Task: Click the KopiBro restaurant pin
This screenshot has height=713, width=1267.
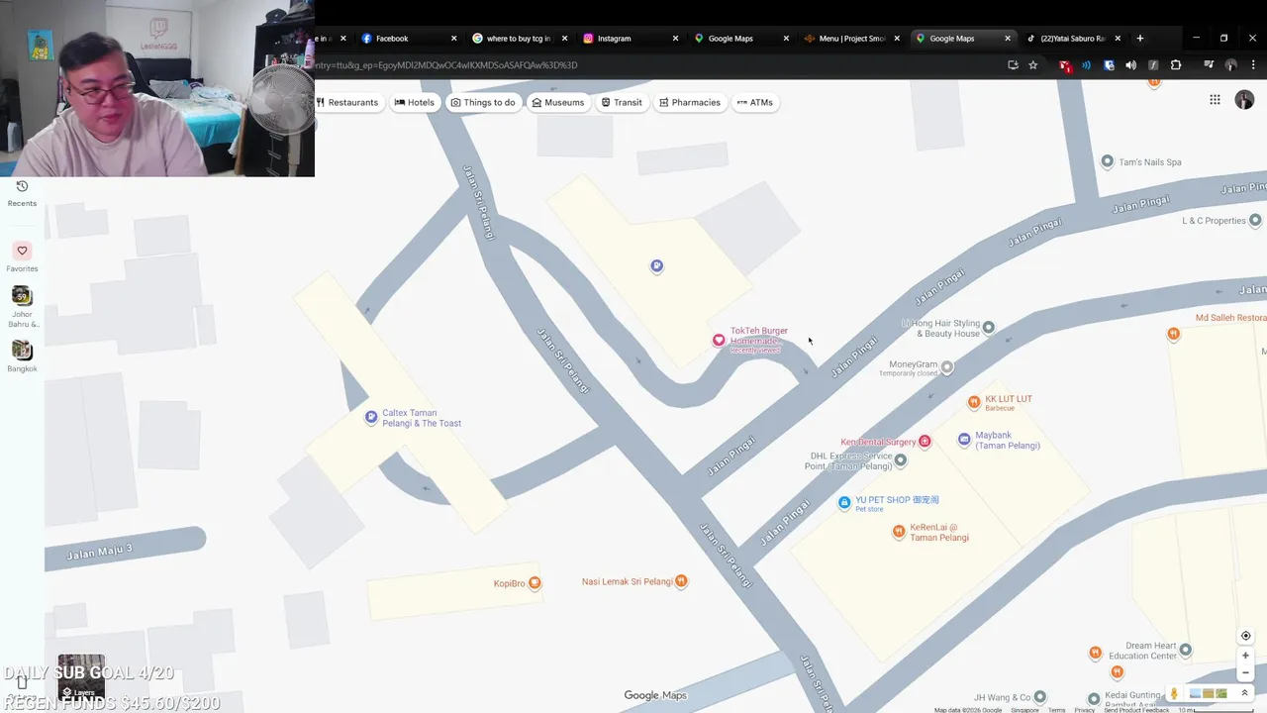Action: point(535,582)
